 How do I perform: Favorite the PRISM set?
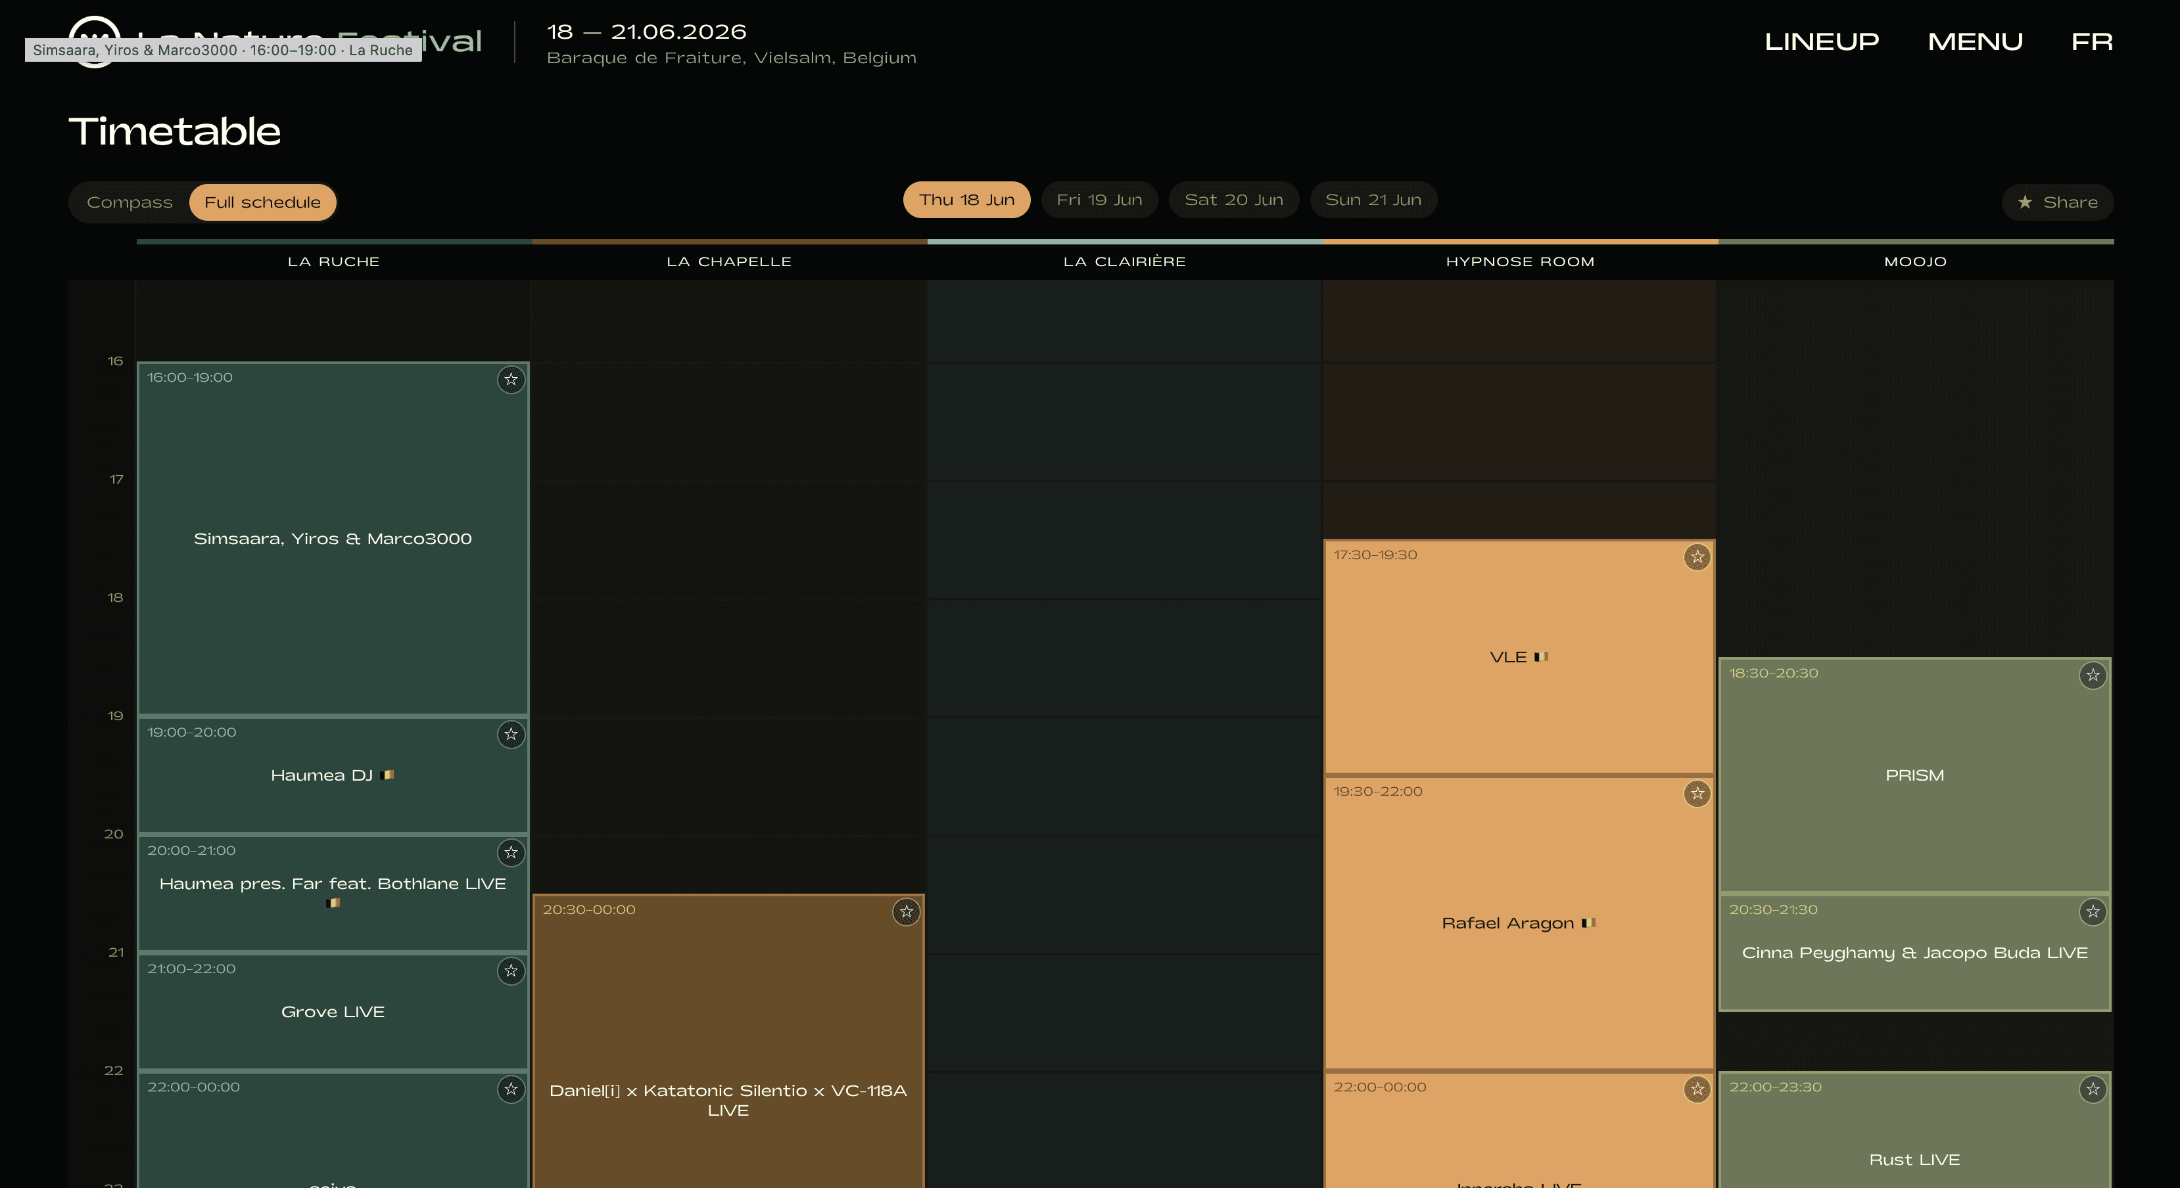[x=2093, y=675]
